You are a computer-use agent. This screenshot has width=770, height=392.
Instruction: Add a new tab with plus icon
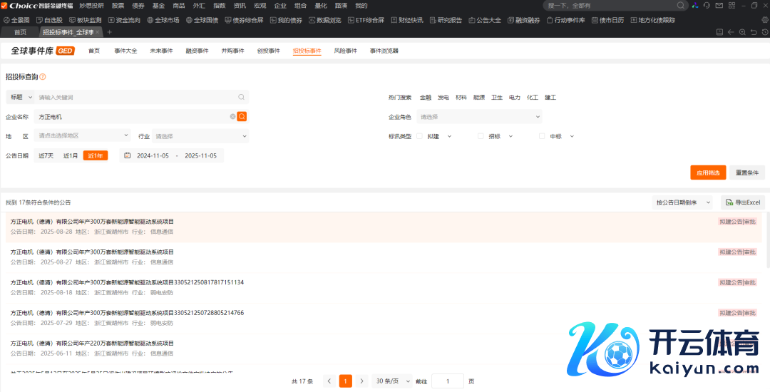[x=110, y=32]
